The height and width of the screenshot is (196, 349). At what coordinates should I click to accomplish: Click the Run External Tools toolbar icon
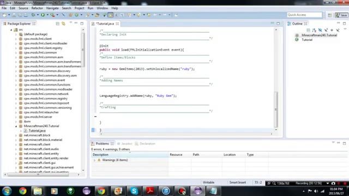pos(52,15)
